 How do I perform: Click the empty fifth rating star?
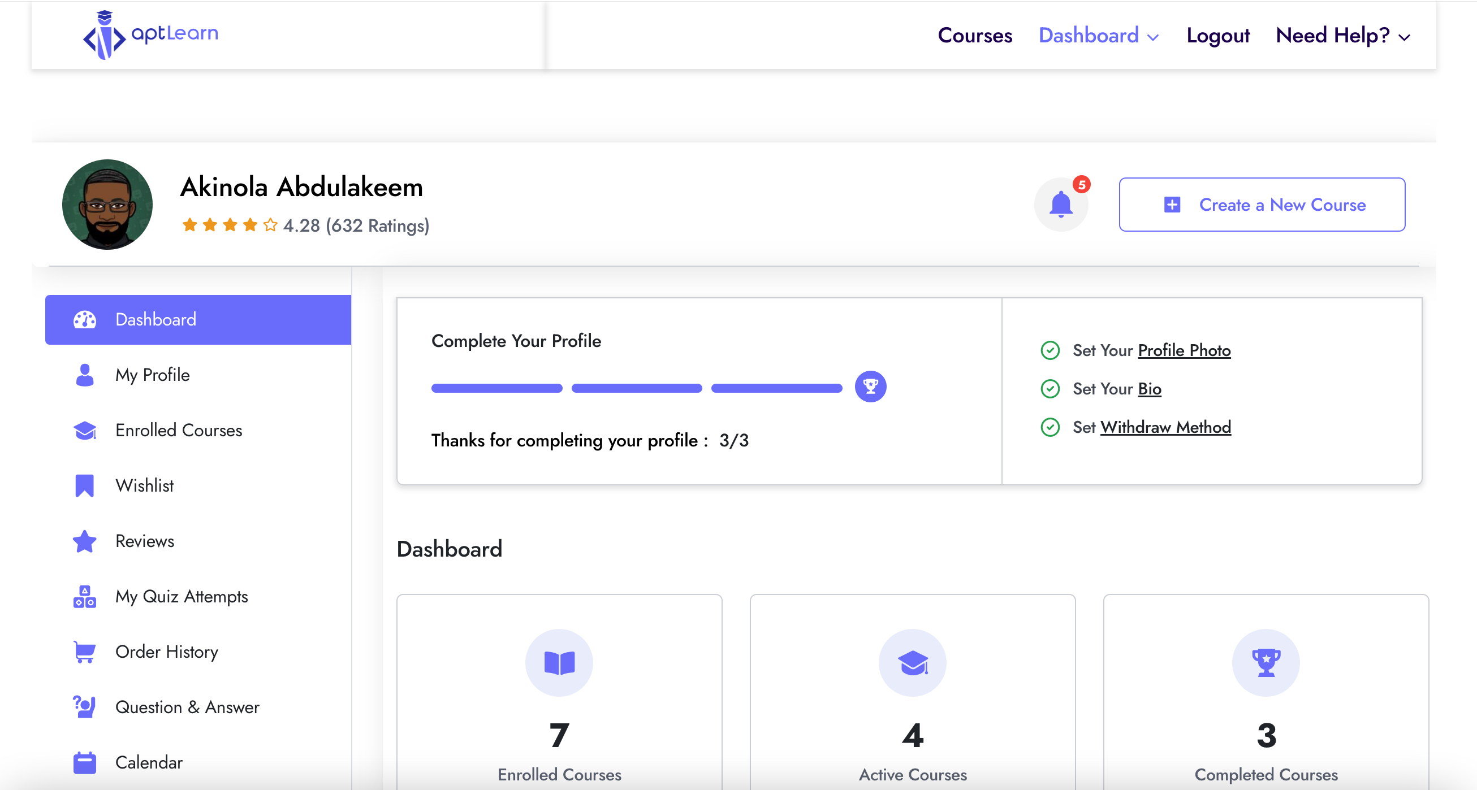point(270,224)
